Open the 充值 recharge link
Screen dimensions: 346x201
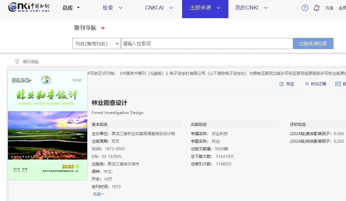point(329,8)
